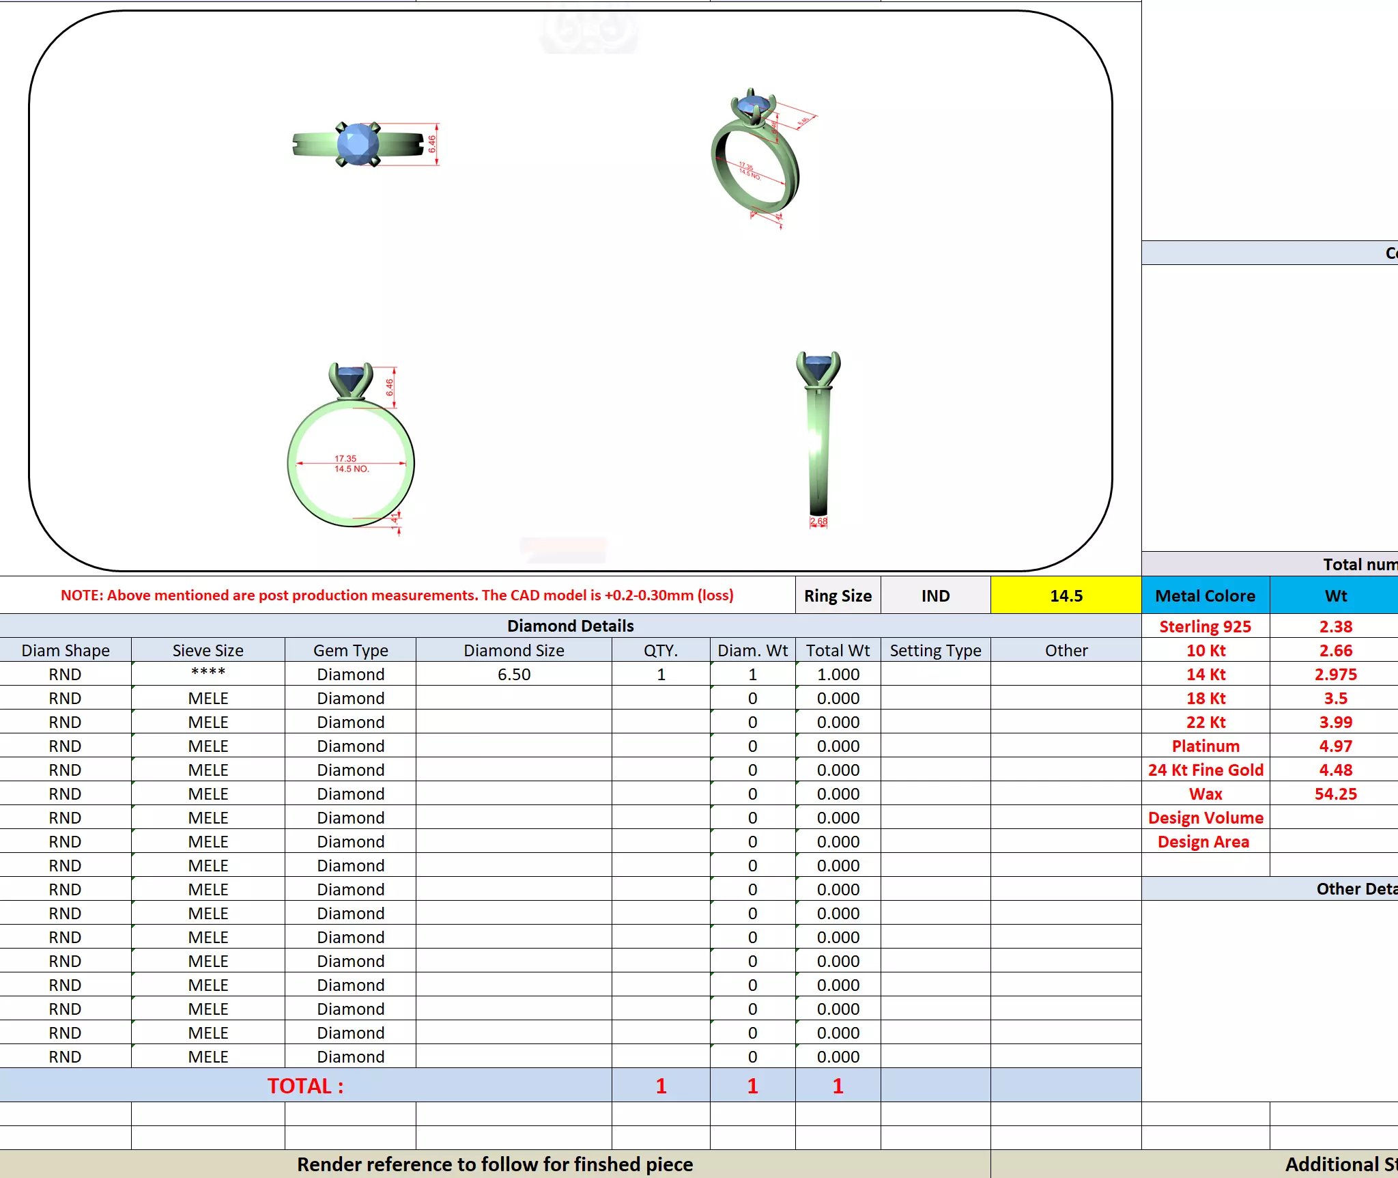Select the Diamond Details header

[570, 626]
